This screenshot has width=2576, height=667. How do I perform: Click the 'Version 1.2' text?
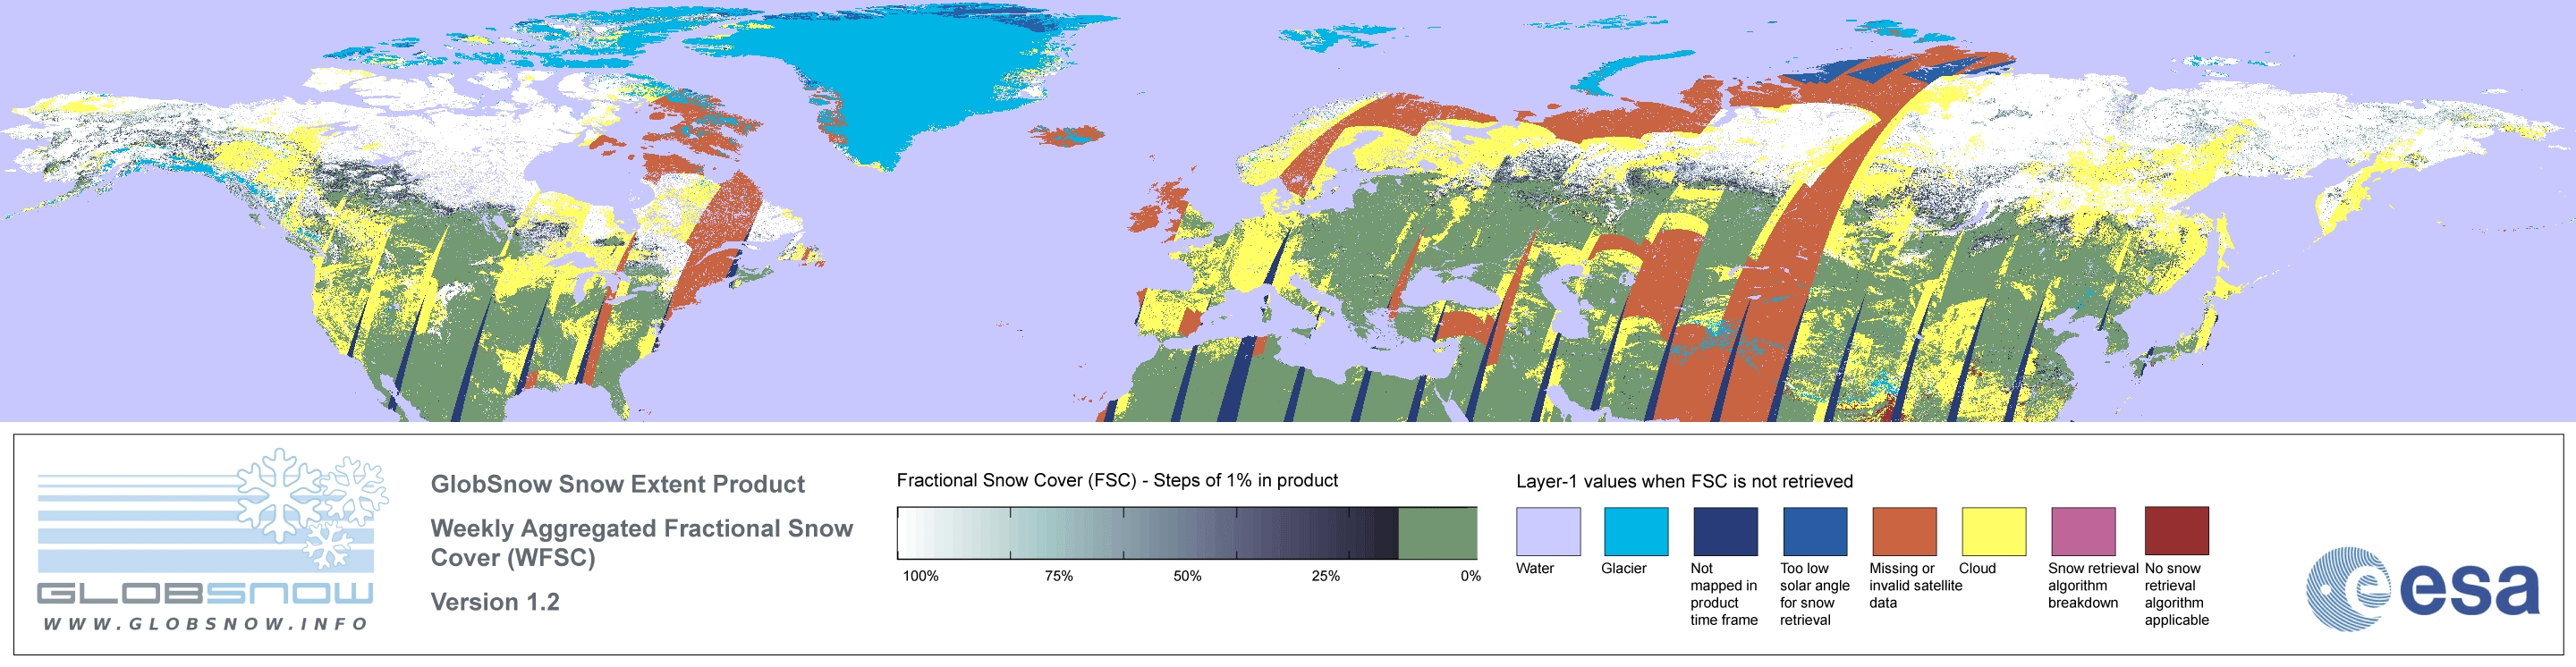[495, 602]
